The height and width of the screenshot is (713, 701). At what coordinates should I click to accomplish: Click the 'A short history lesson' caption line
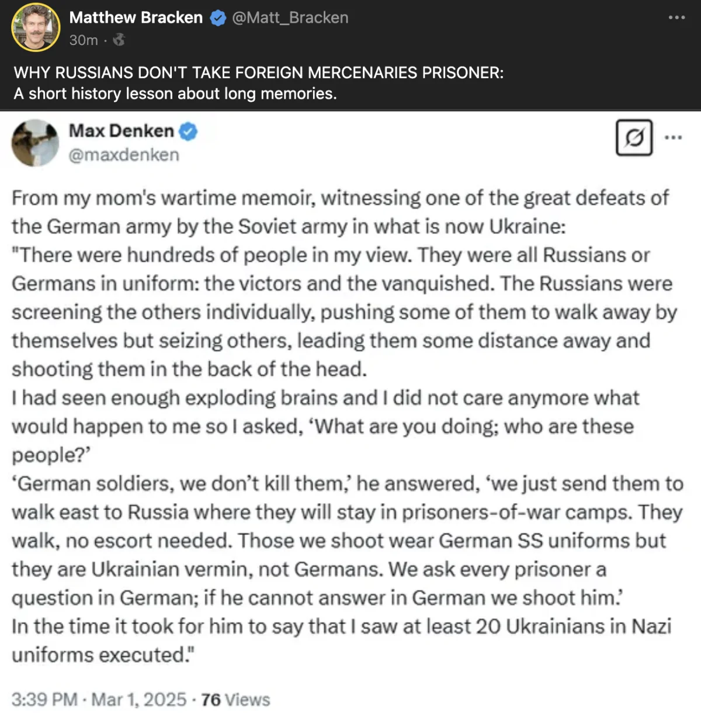click(175, 94)
